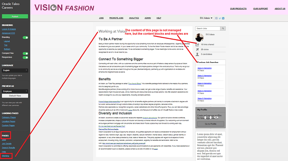Viewport: 288px width, 161px height.
Task: Open the LinkedIn icon in navigation bar
Action: pos(223,18)
